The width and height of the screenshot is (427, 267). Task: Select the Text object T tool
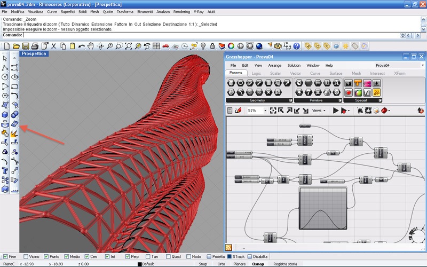point(5,170)
